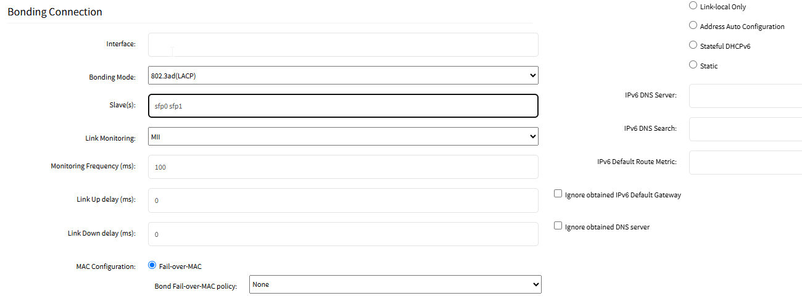The image size is (802, 301).
Task: Select the Link-local Only radio option
Action: pos(692,6)
